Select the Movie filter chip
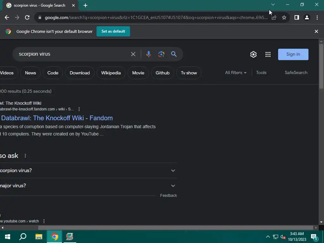Image resolution: width=324 pixels, height=243 pixels. 138,73
